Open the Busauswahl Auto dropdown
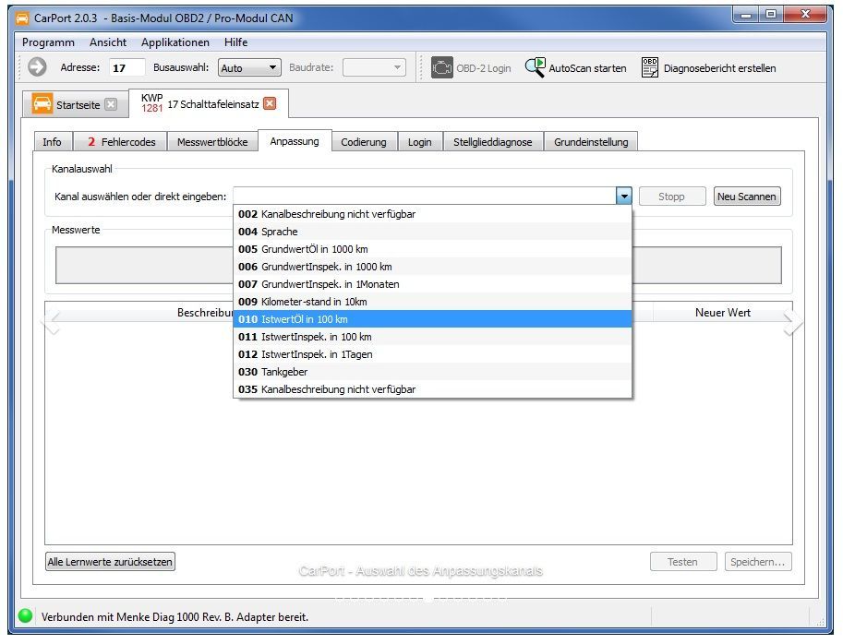Image resolution: width=843 pixels, height=644 pixels. click(x=249, y=67)
